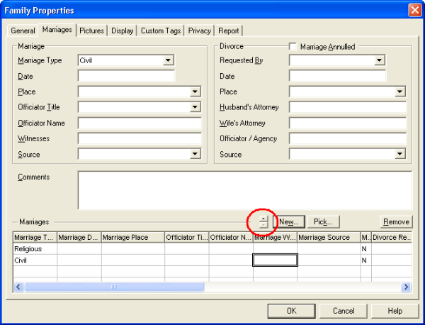Go to the Privacy tab
Image resolution: width=425 pixels, height=325 pixels.
(200, 31)
